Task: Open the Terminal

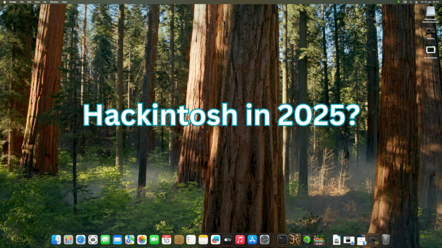Action: point(282,240)
